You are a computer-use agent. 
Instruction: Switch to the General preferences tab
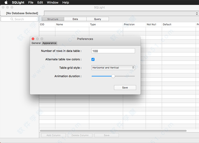[x=36, y=43]
